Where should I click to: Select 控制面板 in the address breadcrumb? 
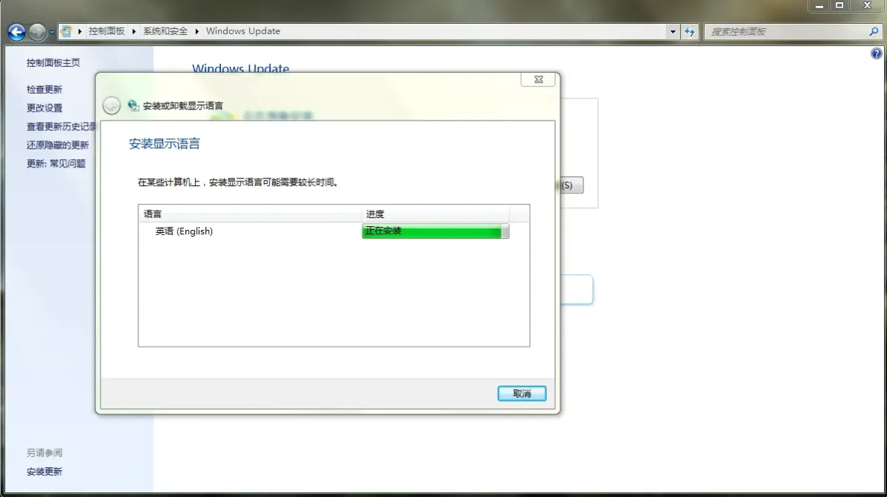click(x=106, y=31)
